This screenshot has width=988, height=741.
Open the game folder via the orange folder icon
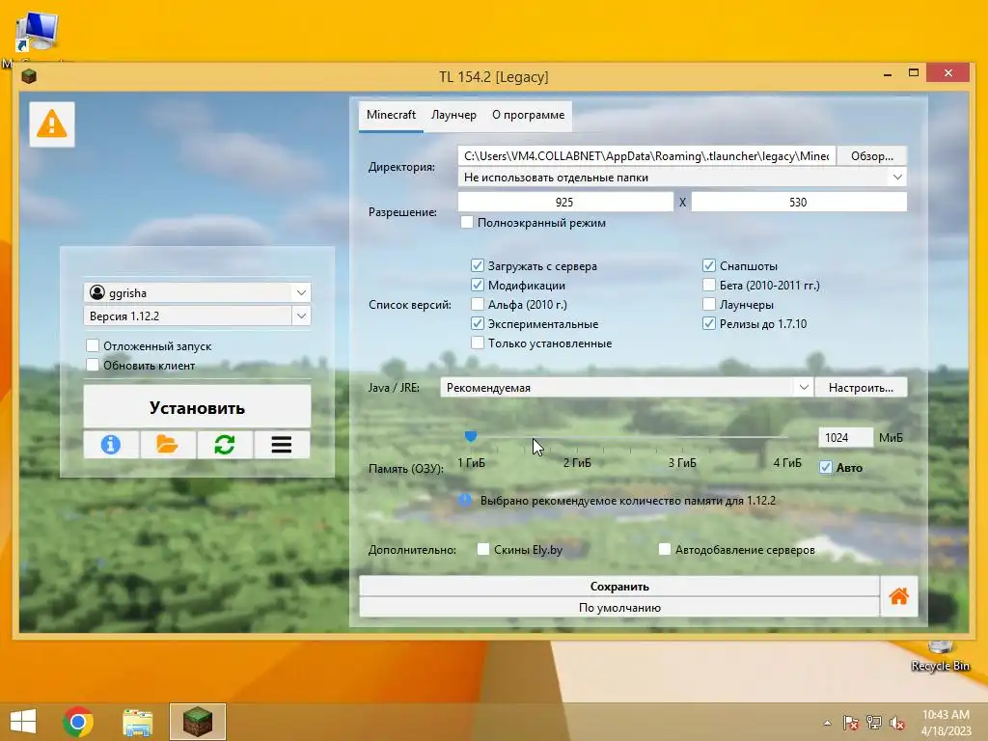click(x=168, y=444)
